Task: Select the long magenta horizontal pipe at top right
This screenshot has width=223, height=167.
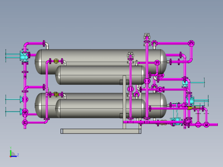Action: click(x=172, y=43)
